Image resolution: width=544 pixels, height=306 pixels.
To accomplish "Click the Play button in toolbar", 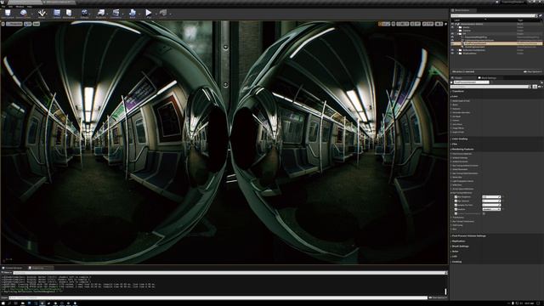I will (x=149, y=14).
